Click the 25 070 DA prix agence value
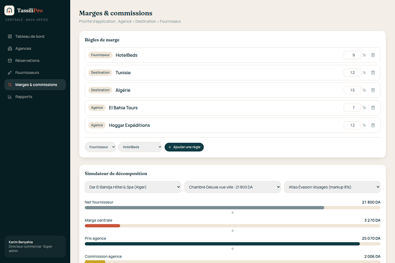This screenshot has height=263, width=395. [371, 238]
